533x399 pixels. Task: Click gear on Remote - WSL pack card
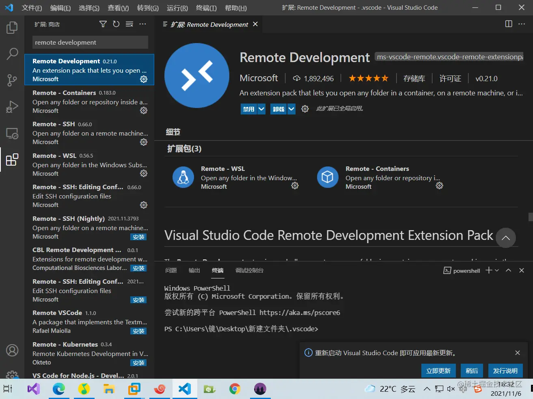click(295, 185)
